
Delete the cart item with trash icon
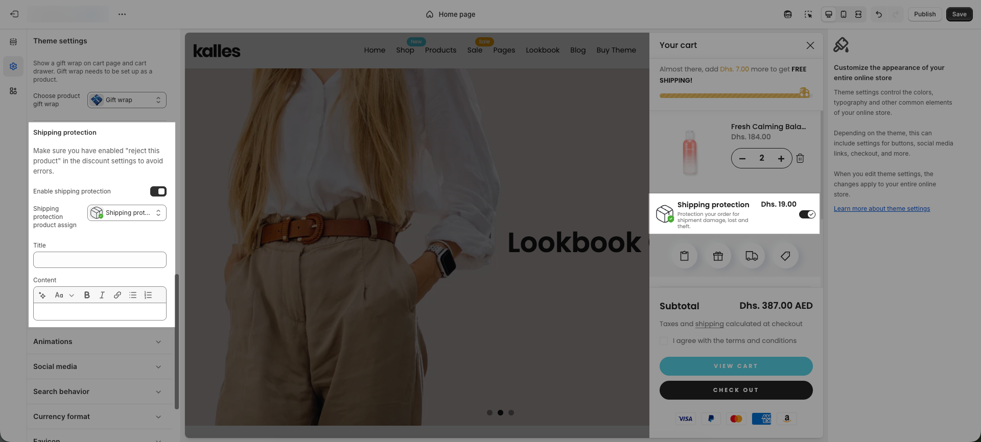pyautogui.click(x=800, y=158)
